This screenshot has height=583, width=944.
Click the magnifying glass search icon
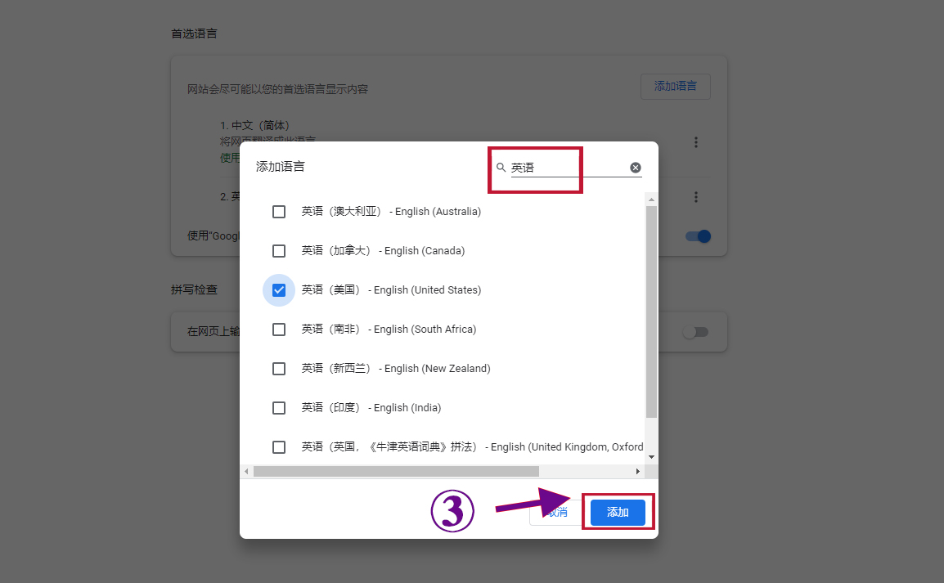pyautogui.click(x=501, y=168)
